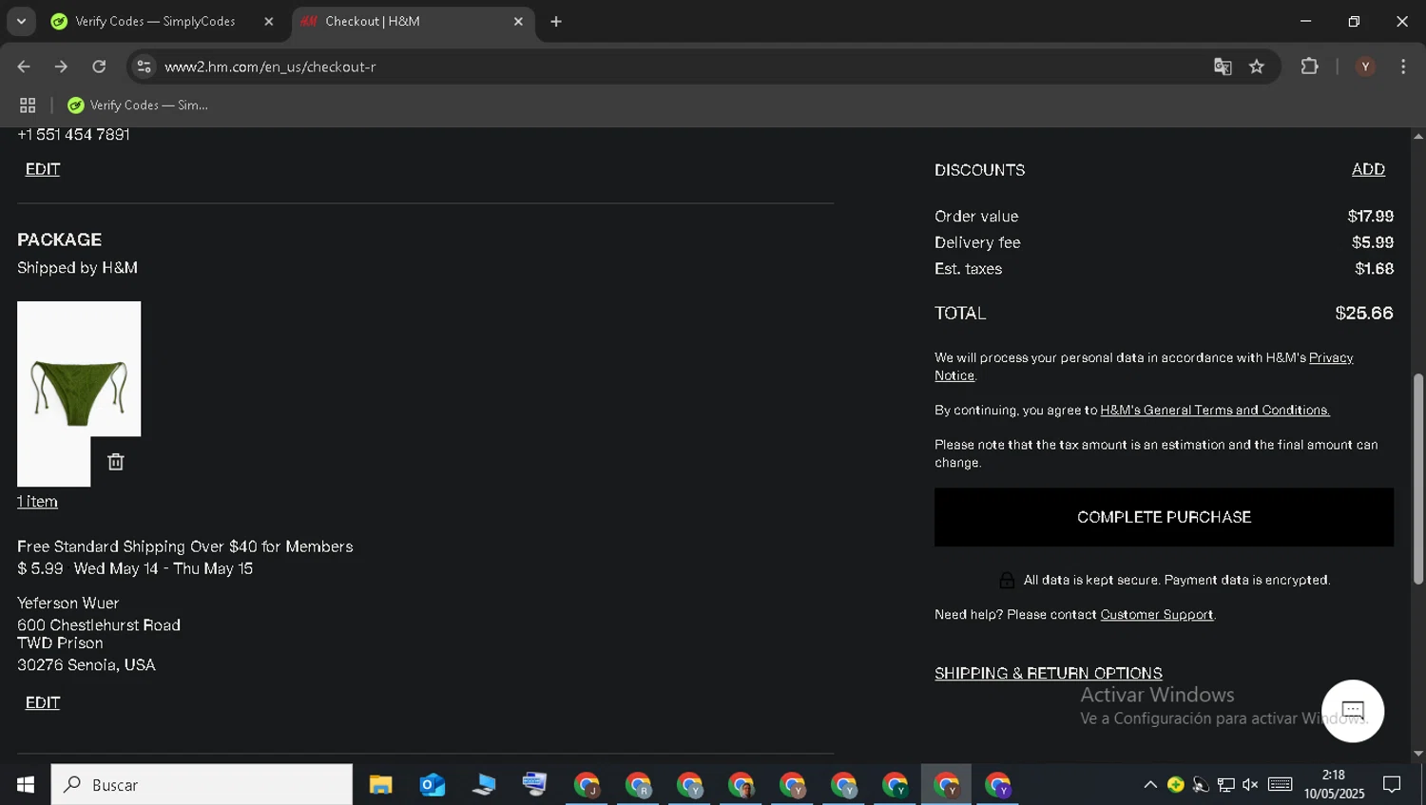
Task: Open the Verify Codes bookmark
Action: pyautogui.click(x=138, y=105)
